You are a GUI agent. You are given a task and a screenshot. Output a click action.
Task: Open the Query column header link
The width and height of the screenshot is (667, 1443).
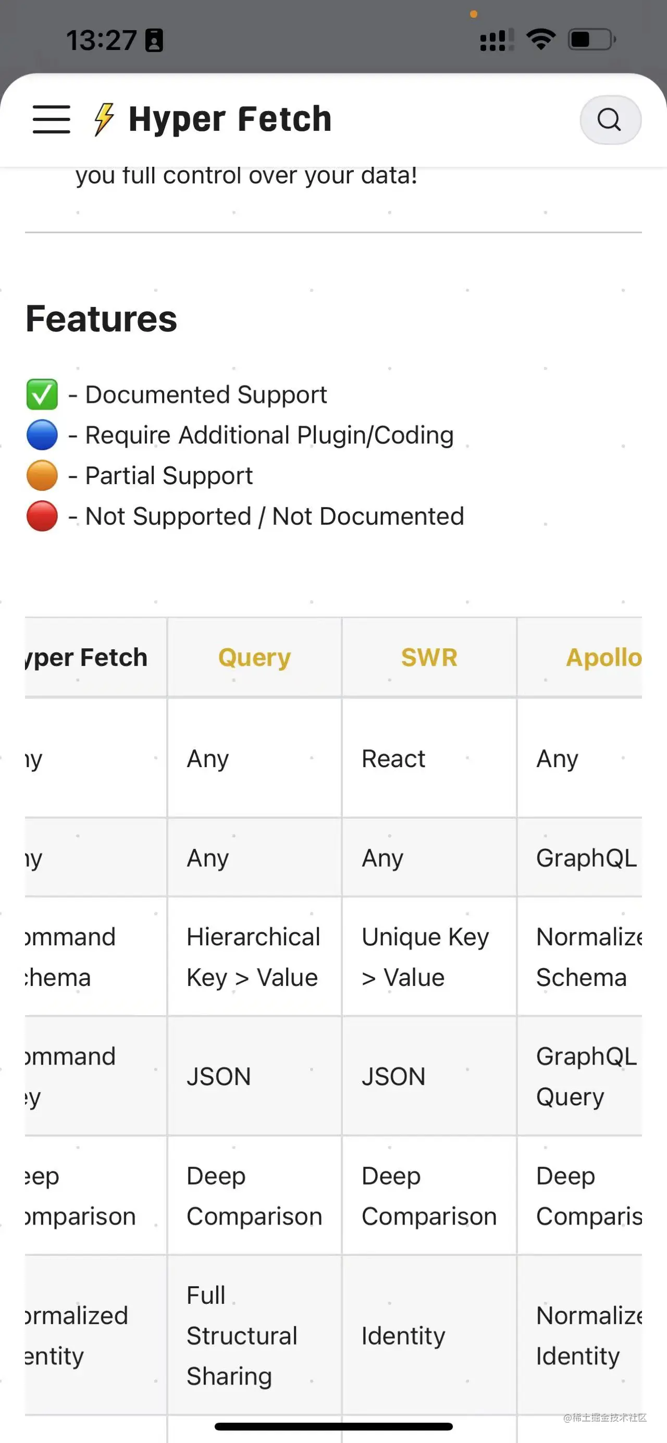click(254, 657)
